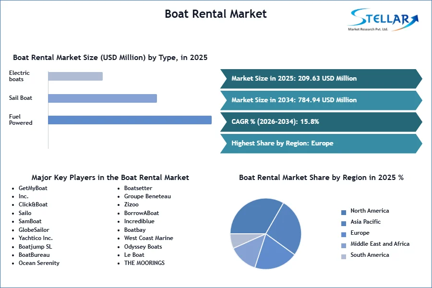Click 'Boatjump SL' in the players list

click(35, 247)
